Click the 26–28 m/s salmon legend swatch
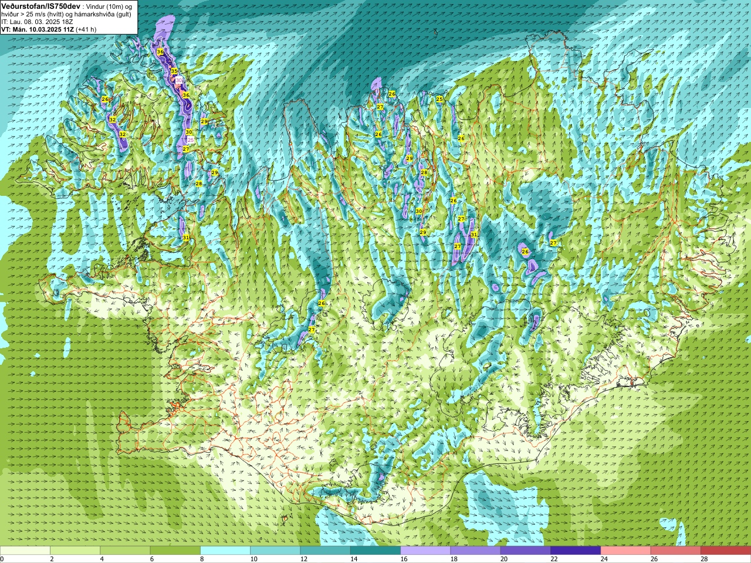 click(676, 550)
